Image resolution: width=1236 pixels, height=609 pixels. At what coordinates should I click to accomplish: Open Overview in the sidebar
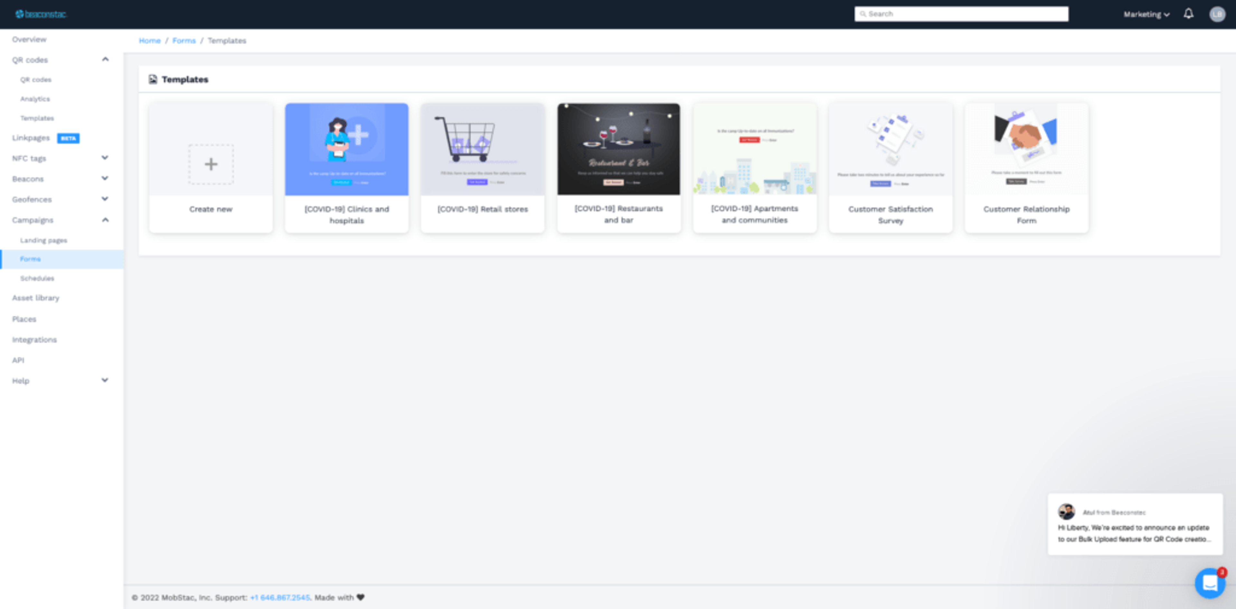(29, 39)
